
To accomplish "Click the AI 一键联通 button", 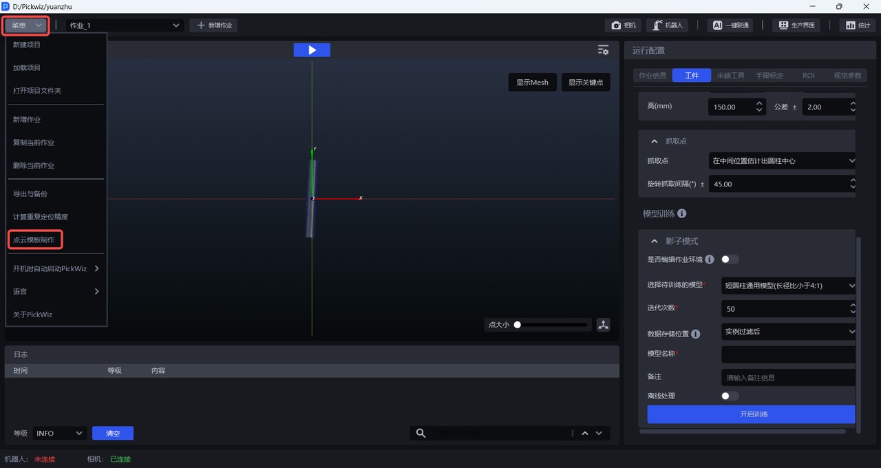I will 730,25.
